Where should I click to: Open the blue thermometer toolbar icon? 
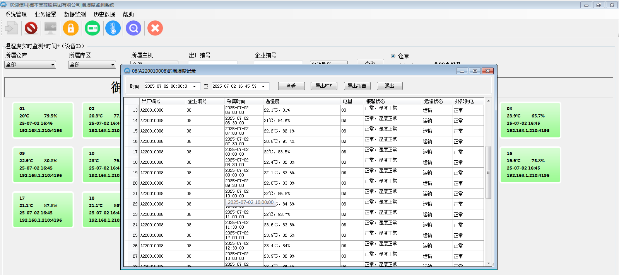113,28
